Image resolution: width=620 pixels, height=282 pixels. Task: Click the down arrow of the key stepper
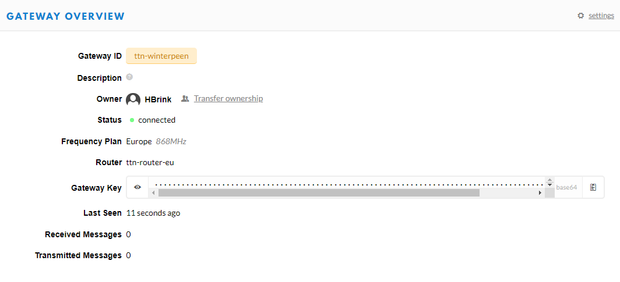coord(549,185)
